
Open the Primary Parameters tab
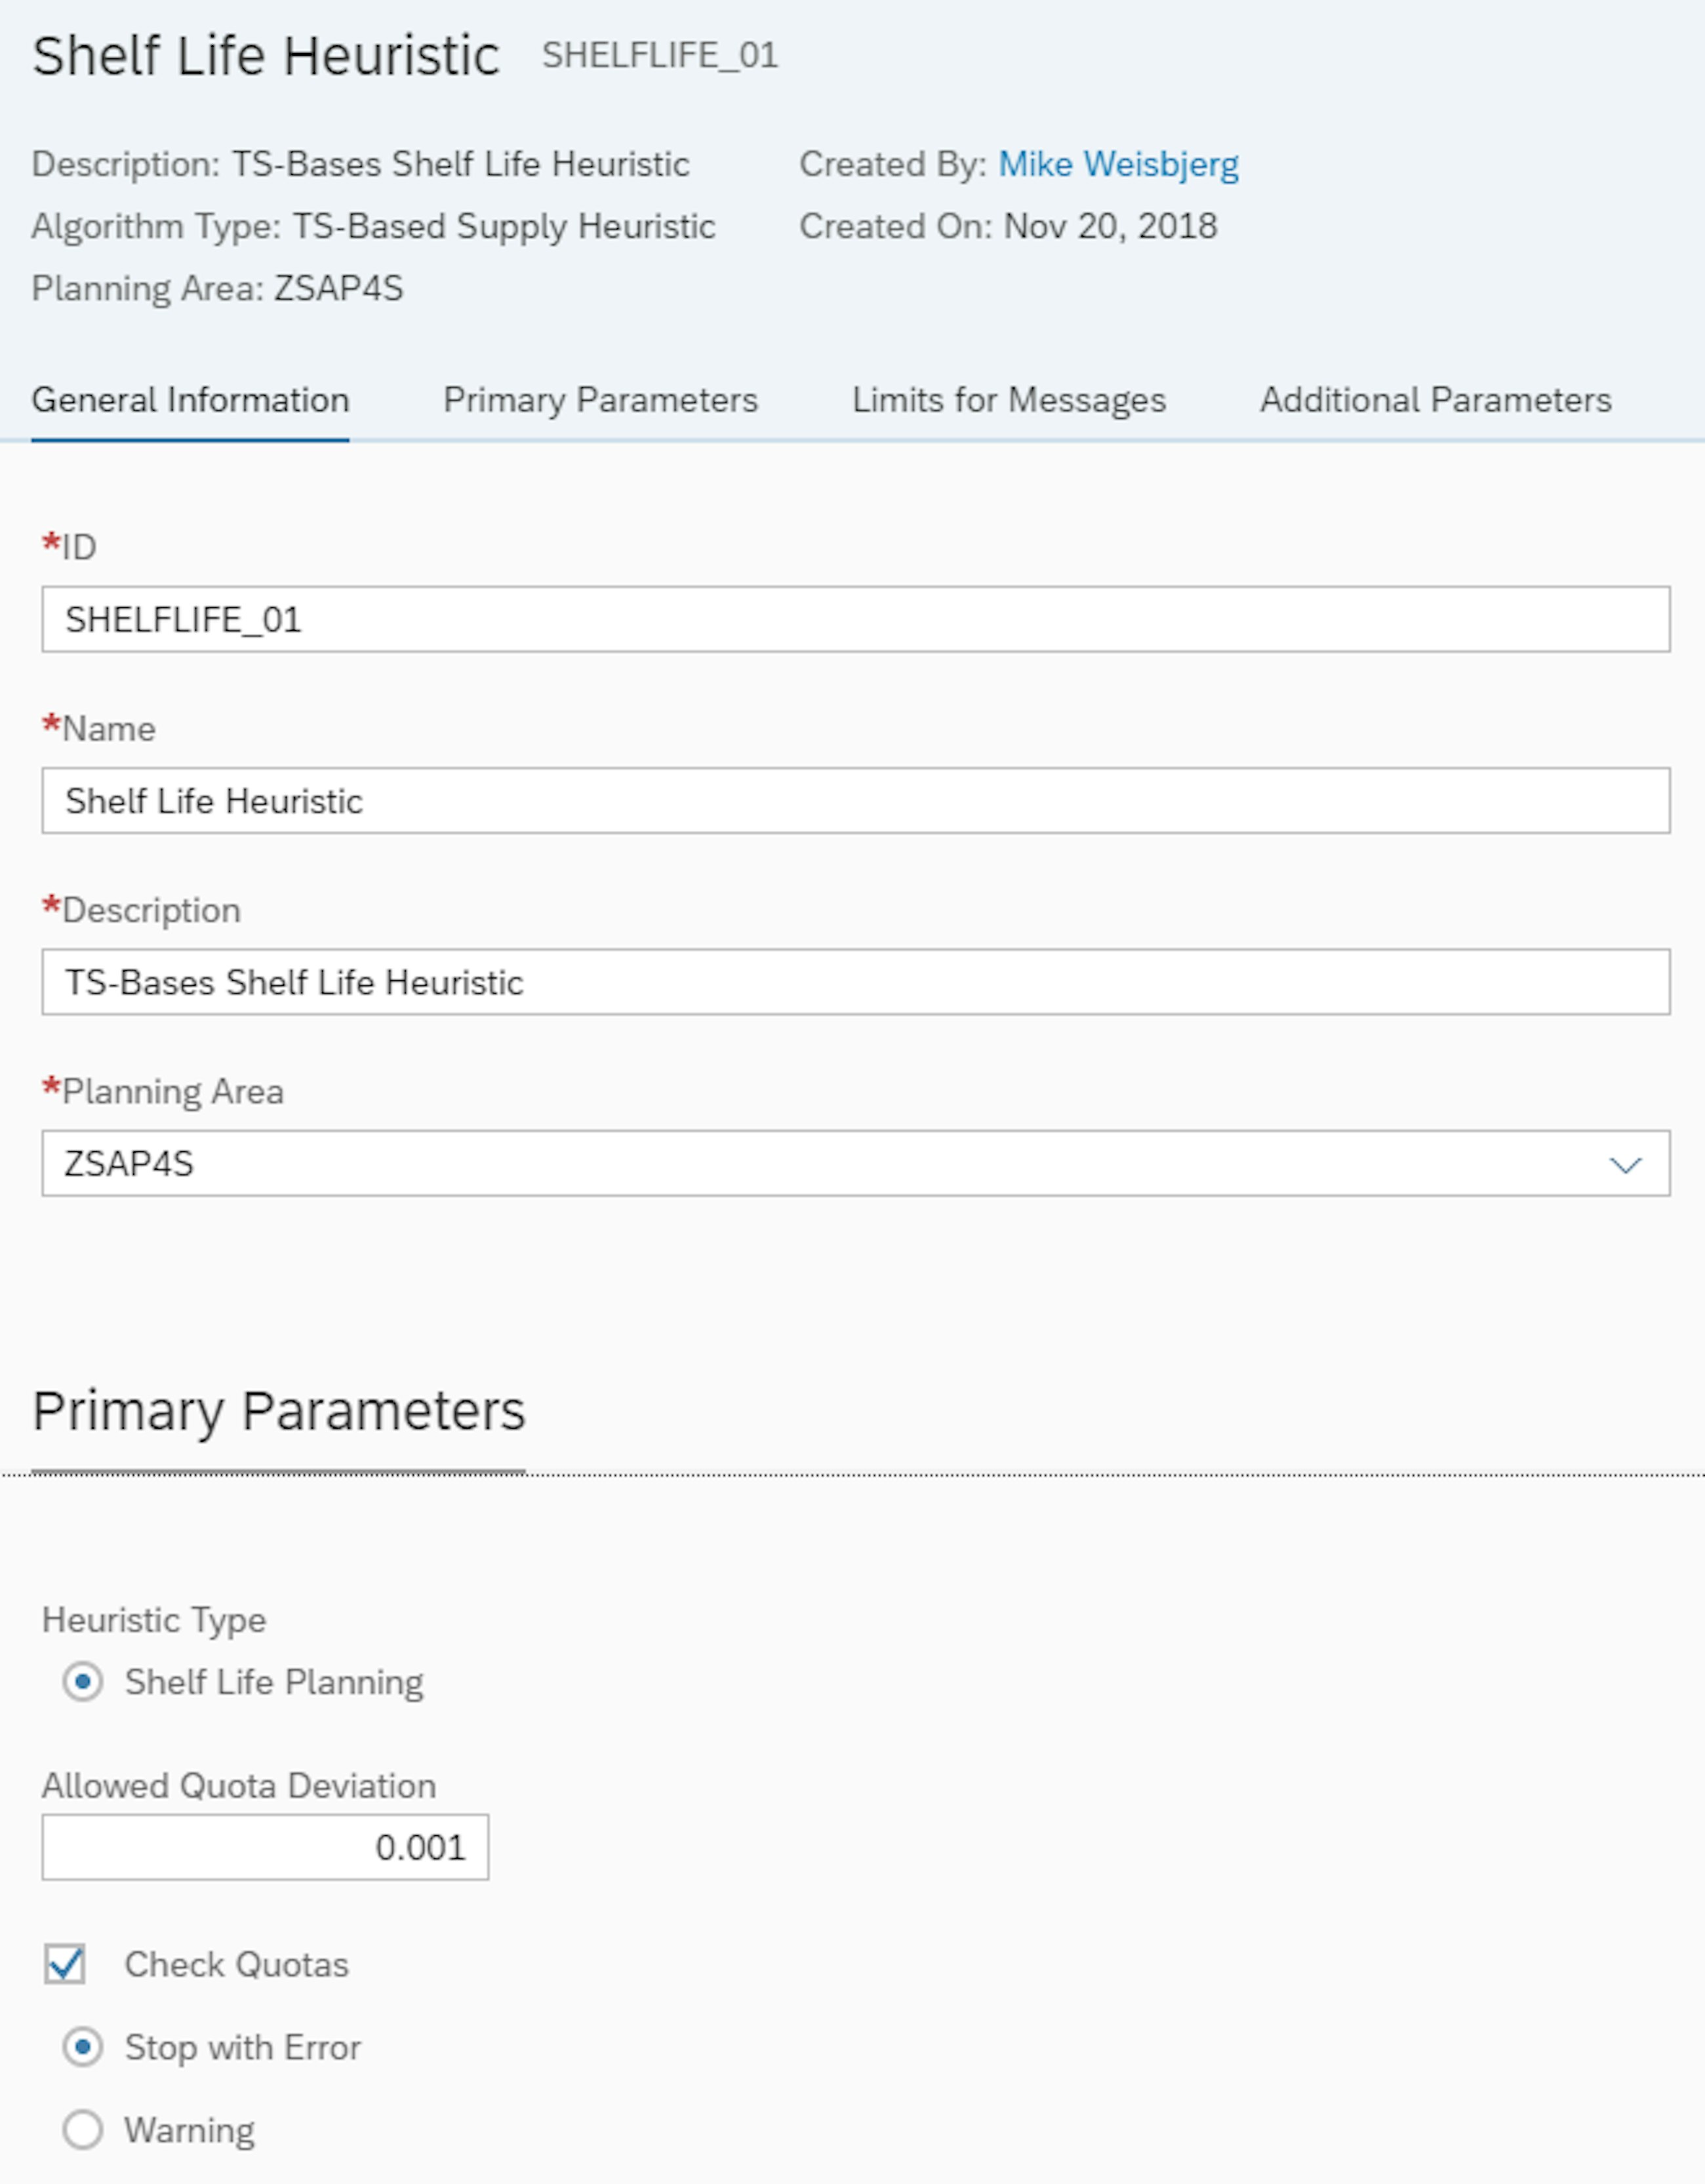pyautogui.click(x=600, y=400)
